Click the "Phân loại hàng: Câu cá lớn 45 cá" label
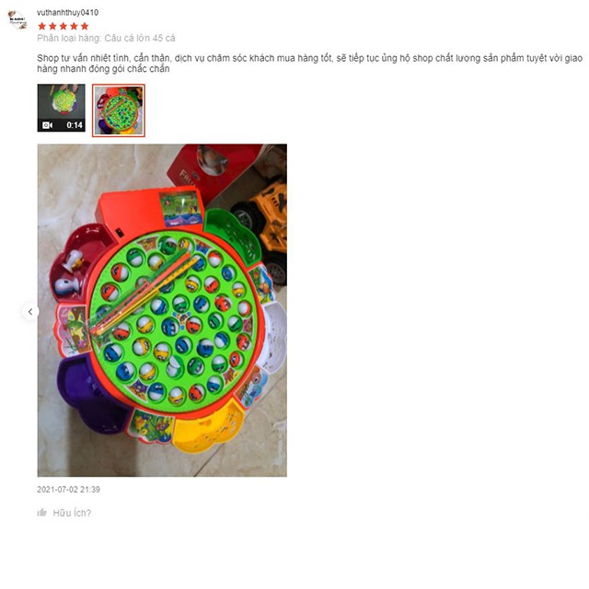Image resolution: width=589 pixels, height=589 pixels. 106,38
